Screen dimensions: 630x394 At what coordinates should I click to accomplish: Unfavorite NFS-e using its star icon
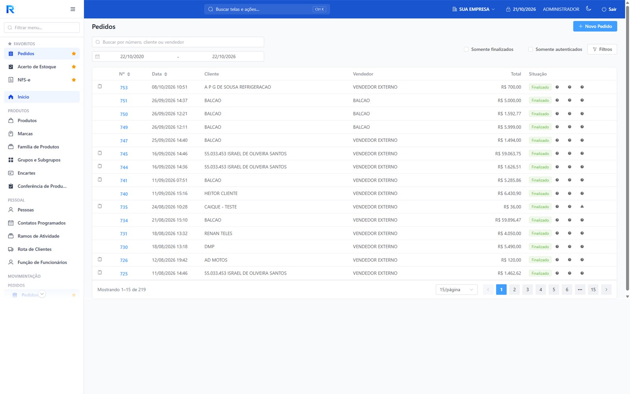[x=74, y=80]
